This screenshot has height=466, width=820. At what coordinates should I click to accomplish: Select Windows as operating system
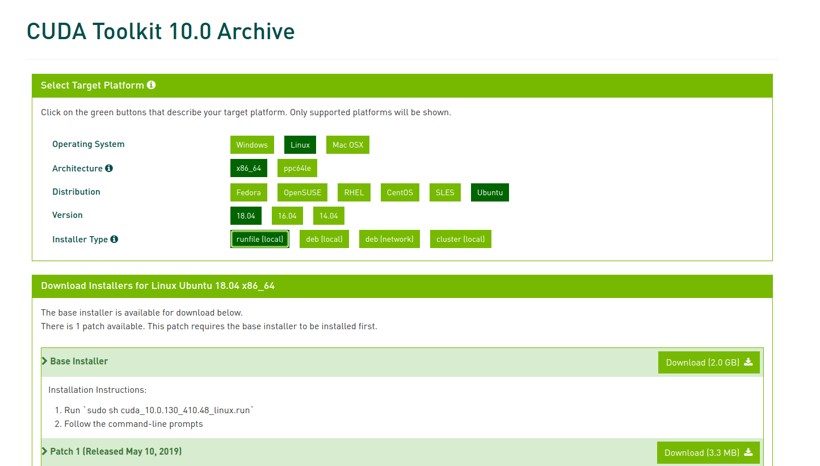(x=252, y=145)
